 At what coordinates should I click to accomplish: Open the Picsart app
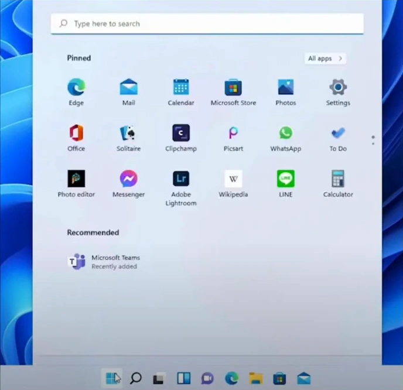(x=233, y=138)
